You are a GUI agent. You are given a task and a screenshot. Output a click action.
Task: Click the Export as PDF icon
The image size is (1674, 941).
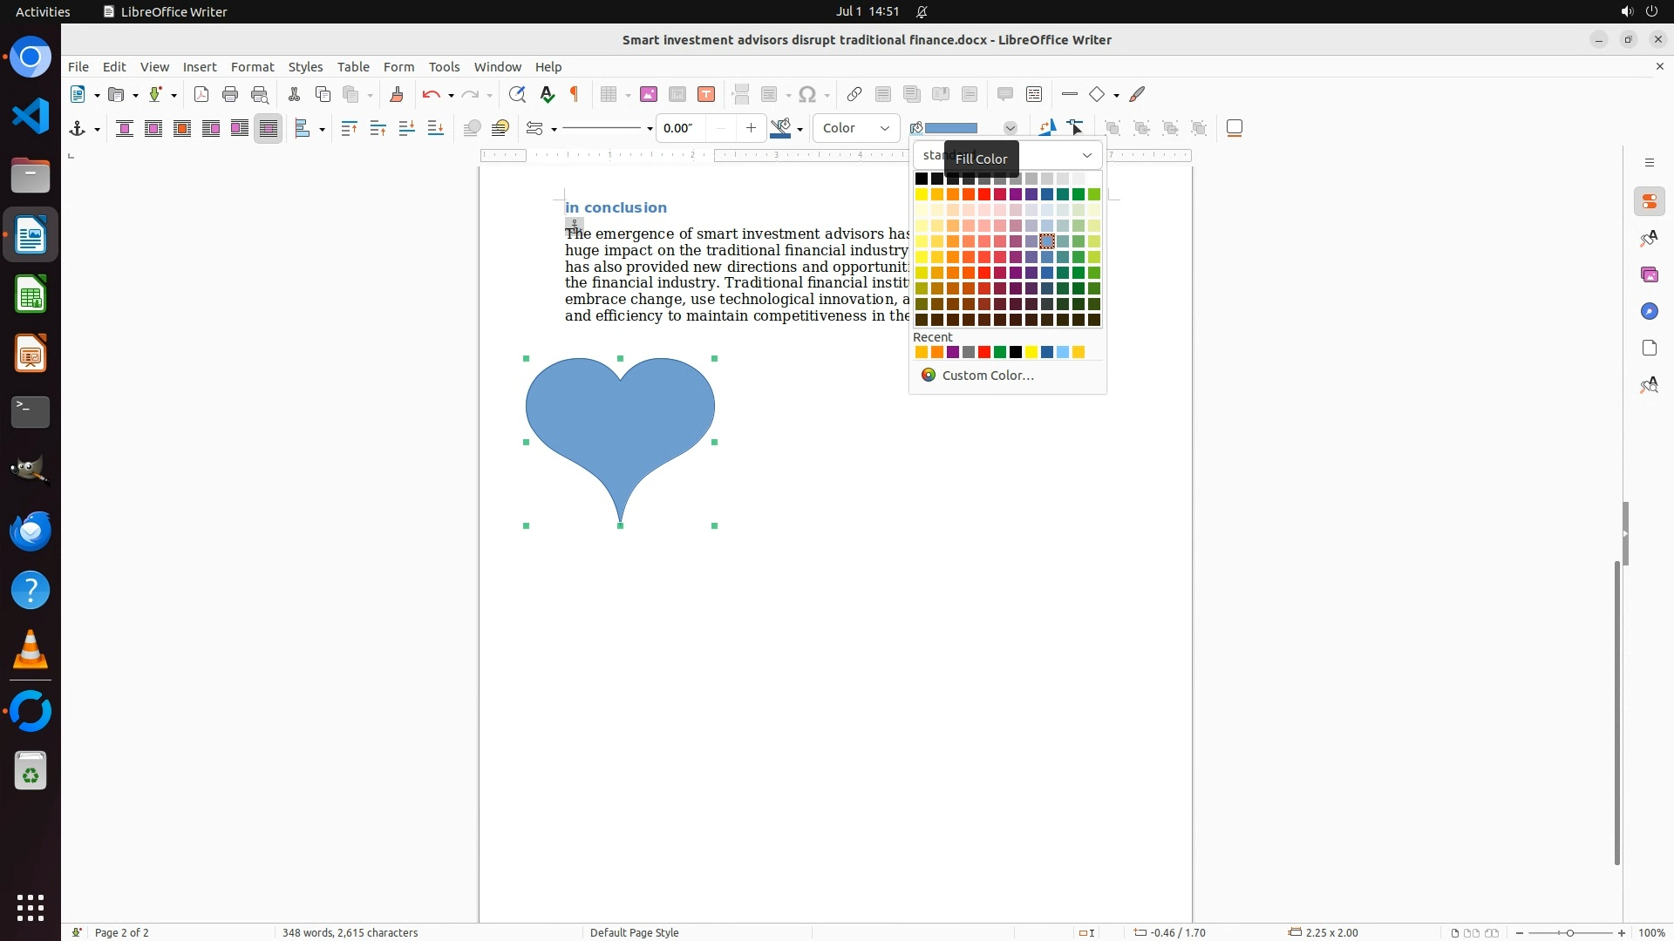pyautogui.click(x=201, y=95)
